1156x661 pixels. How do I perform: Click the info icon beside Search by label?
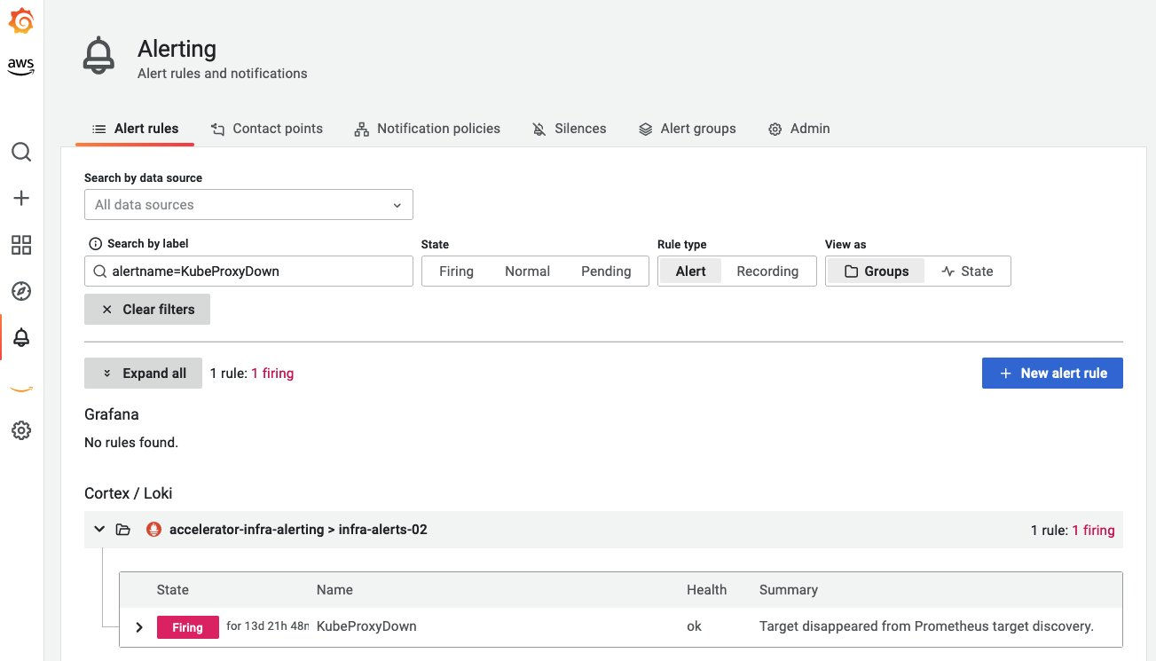(96, 243)
